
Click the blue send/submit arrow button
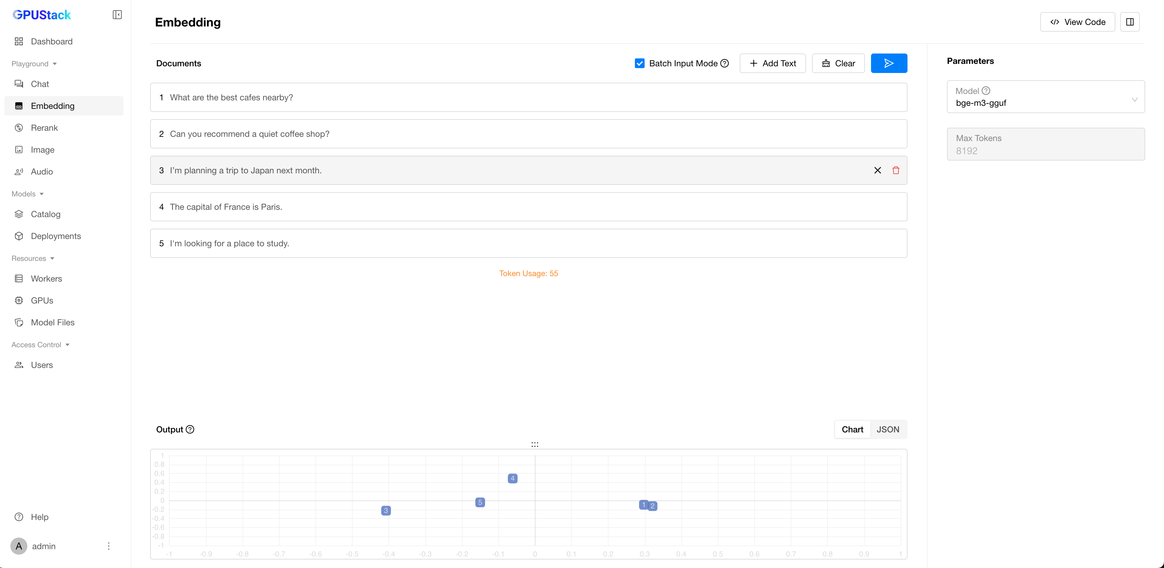click(888, 63)
